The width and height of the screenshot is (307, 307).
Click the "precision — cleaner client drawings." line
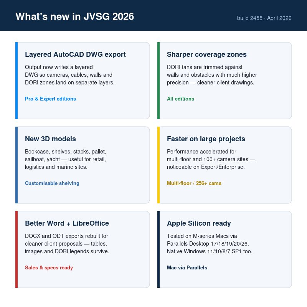click(x=210, y=83)
